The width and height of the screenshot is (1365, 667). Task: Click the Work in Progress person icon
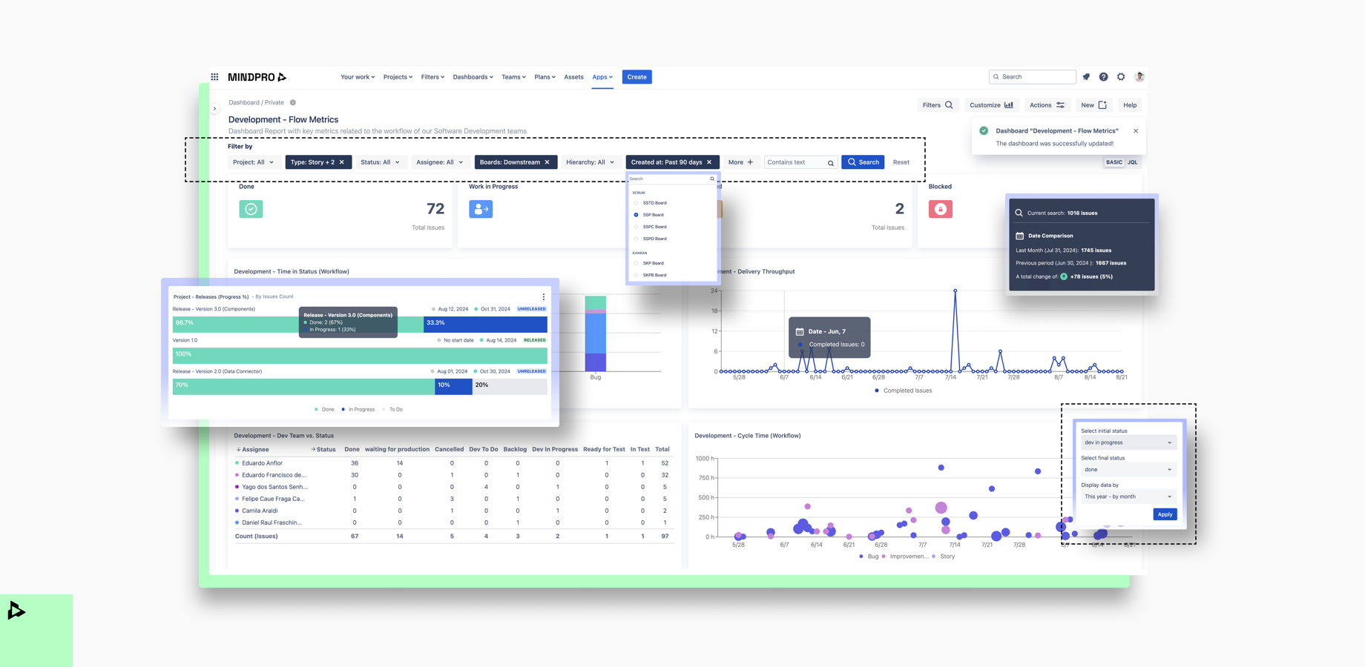point(481,209)
